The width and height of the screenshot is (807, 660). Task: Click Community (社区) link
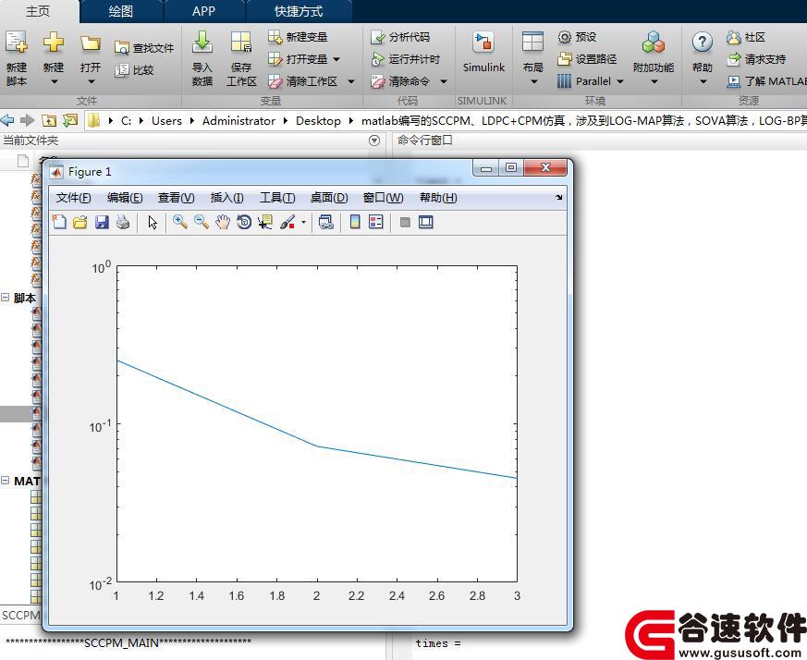coord(746,37)
